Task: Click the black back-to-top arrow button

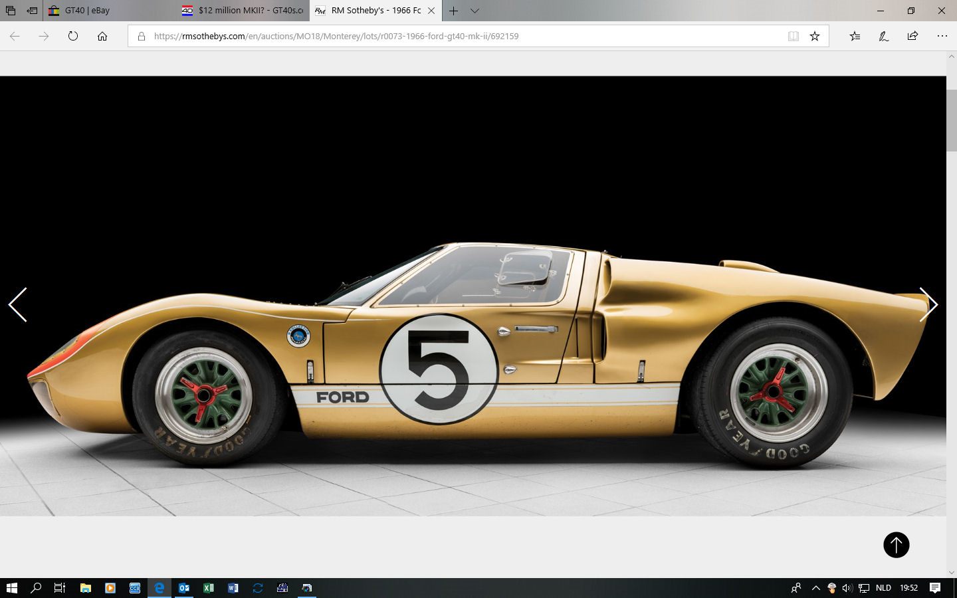Action: tap(896, 545)
